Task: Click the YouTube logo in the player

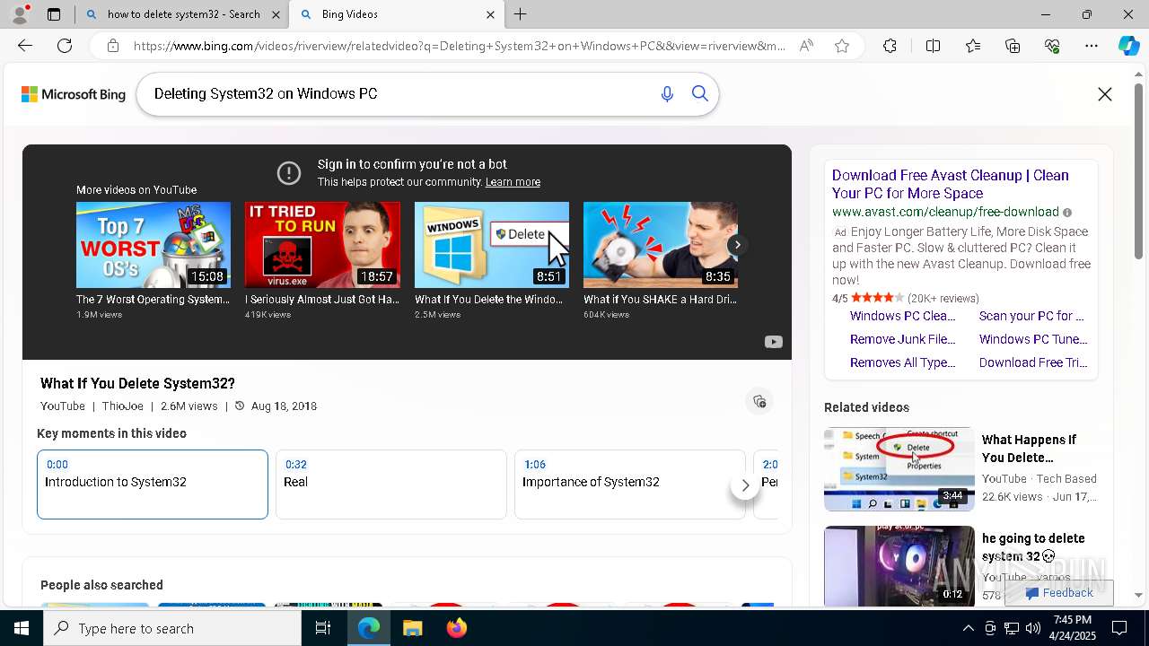Action: tap(773, 342)
